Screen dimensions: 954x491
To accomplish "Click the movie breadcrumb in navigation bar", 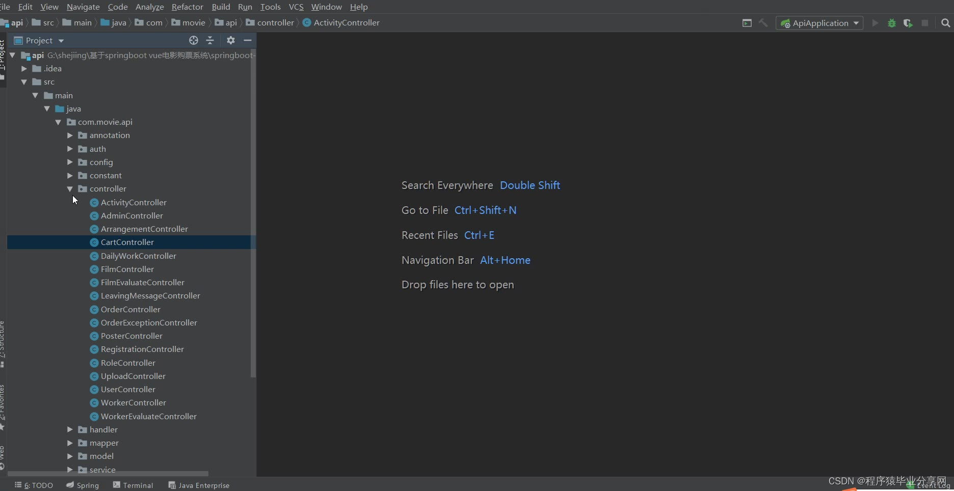I will pos(189,23).
